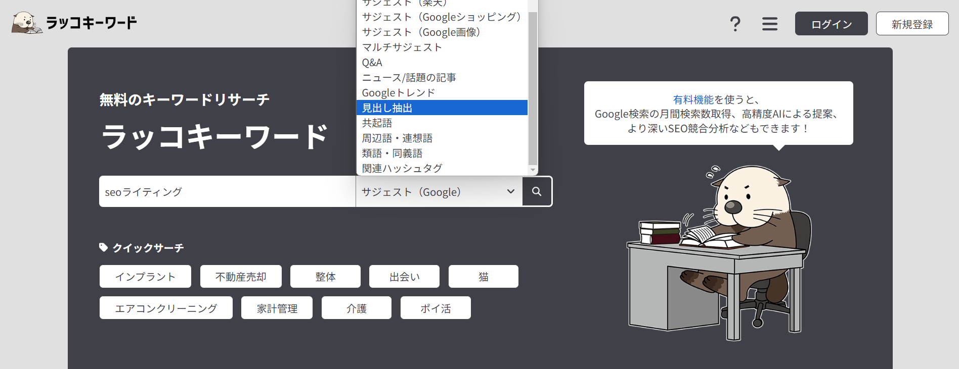Choose マルチサジェスト from the list
Screen dimensions: 959x369
442,47
